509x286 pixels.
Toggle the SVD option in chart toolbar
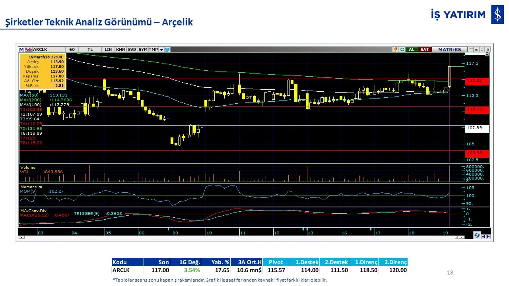pos(132,50)
